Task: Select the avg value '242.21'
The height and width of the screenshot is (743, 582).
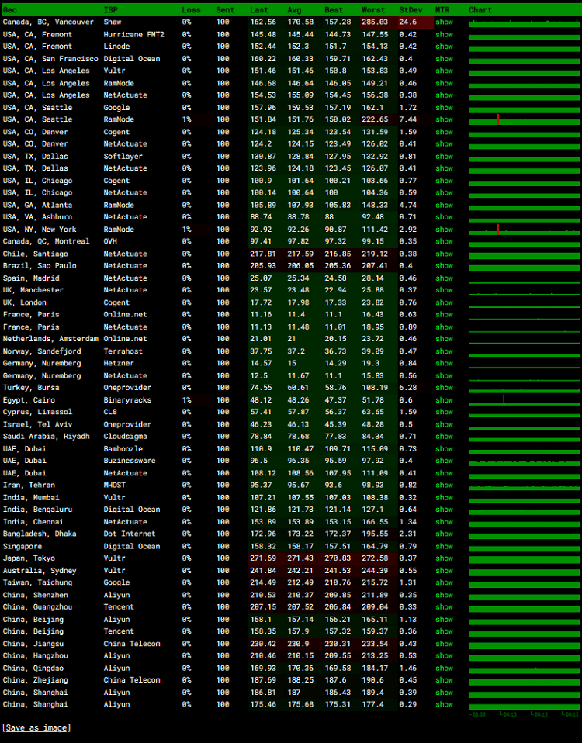Action: (300, 571)
